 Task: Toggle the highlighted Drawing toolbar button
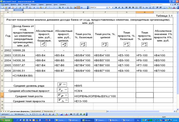[x=78, y=7]
